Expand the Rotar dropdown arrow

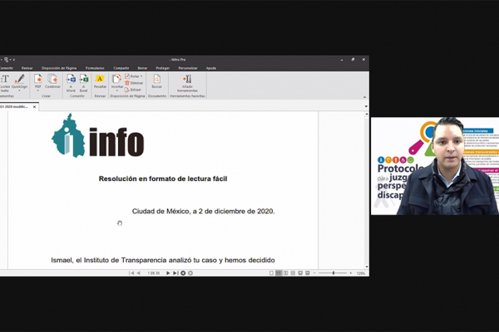click(141, 76)
